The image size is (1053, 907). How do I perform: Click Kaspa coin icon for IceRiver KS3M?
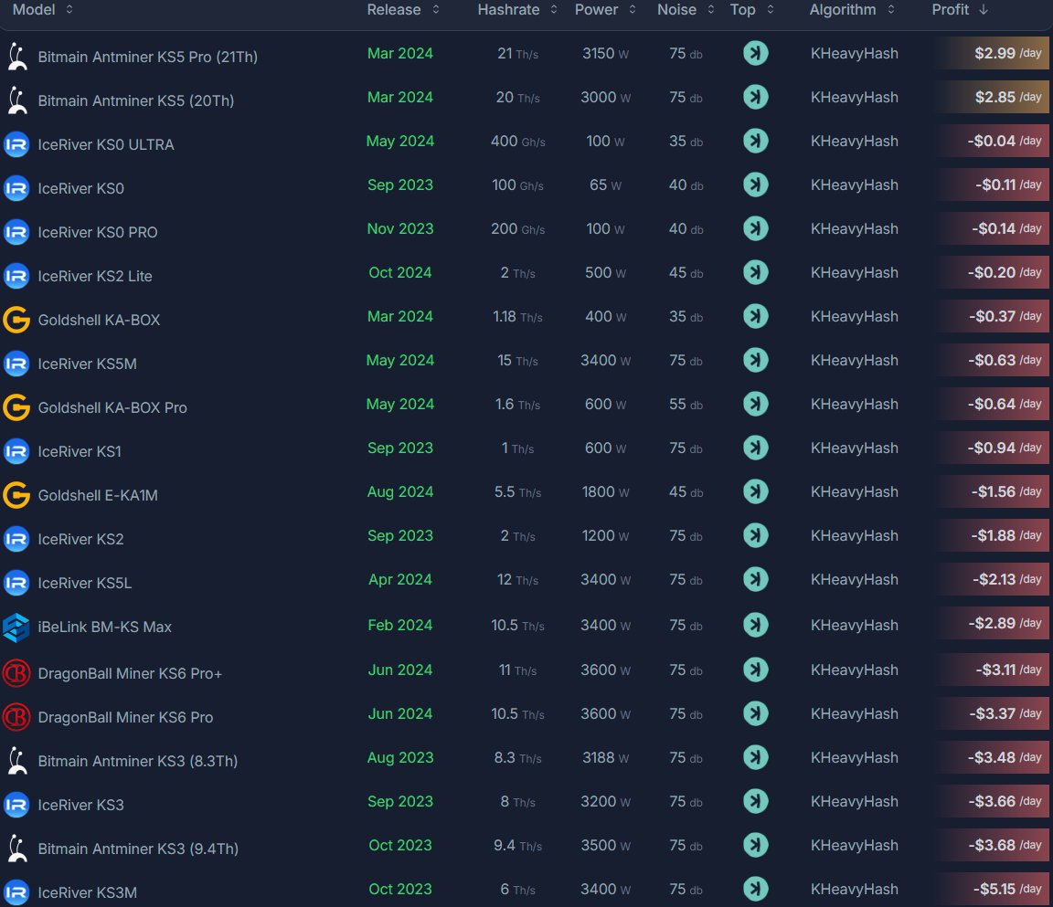click(x=756, y=889)
